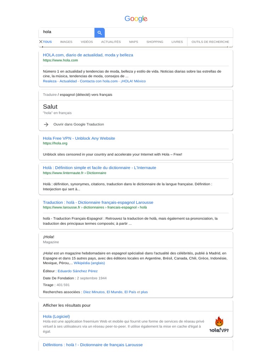Viewport: 272px width, 363px height.
Task: Clear search with the X icon
Action: (41, 42)
